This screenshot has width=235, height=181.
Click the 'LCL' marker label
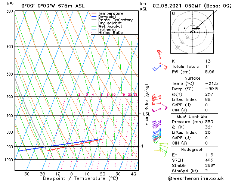tap(146, 114)
